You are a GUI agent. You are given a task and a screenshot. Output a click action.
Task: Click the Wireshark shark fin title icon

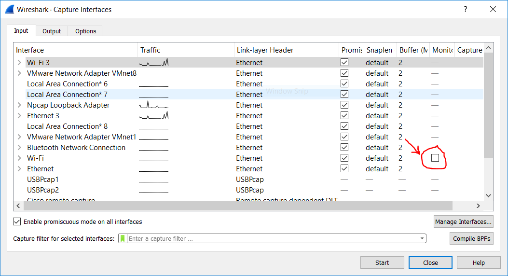click(x=9, y=9)
